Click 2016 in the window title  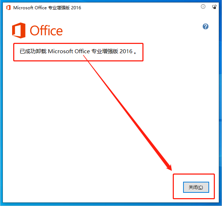click(76, 7)
